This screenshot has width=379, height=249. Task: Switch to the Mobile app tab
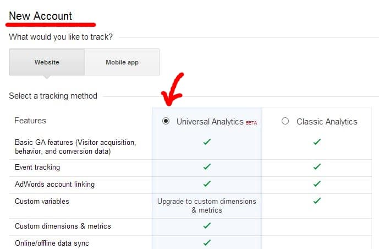(122, 62)
